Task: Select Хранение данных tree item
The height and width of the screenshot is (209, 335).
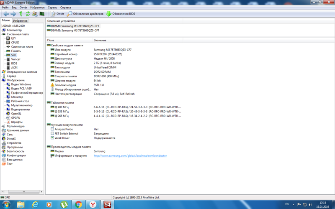Action: (x=18, y=130)
